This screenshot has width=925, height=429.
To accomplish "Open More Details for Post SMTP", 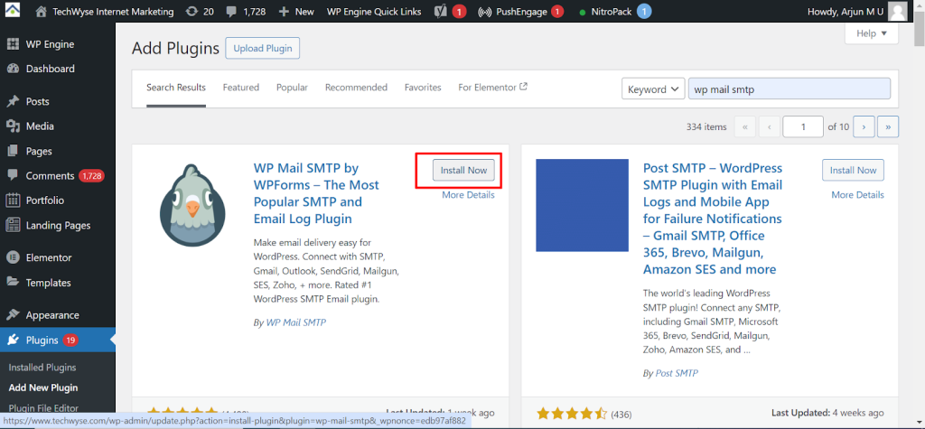I will 857,195.
